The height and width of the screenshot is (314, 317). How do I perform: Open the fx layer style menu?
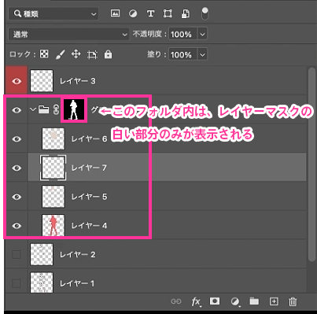(196, 302)
